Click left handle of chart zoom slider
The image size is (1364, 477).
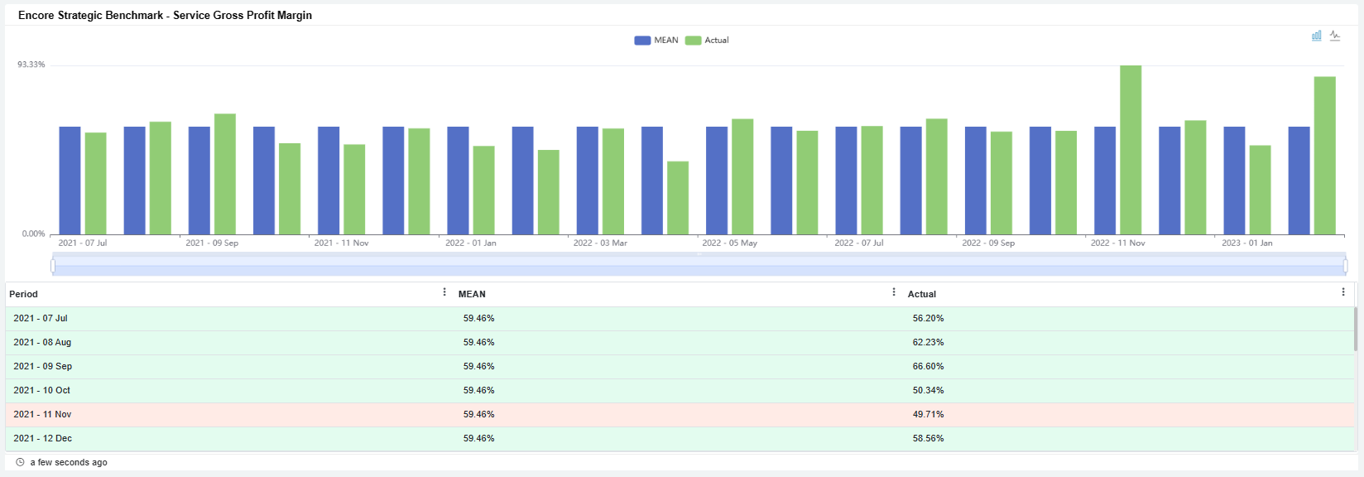(53, 266)
